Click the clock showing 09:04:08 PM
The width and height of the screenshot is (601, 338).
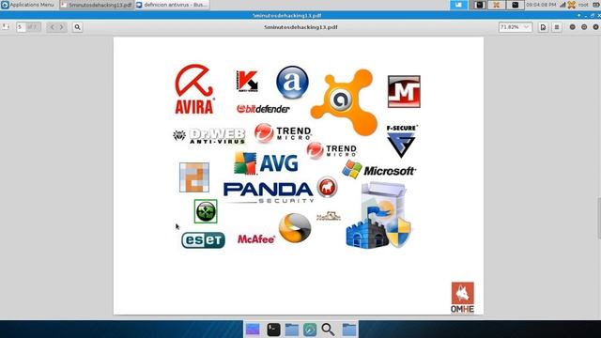pyautogui.click(x=541, y=5)
